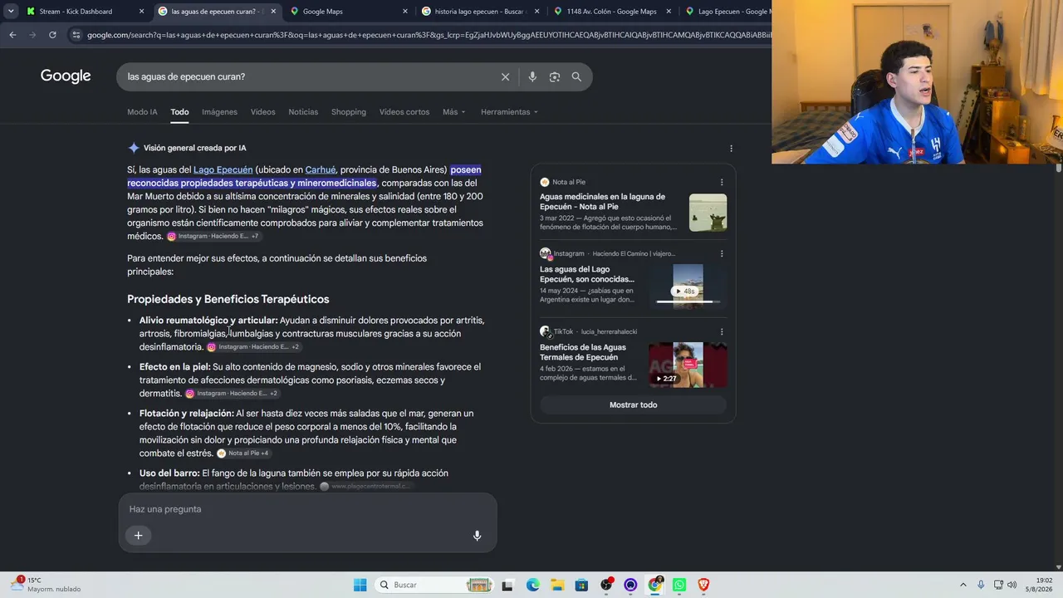Open 'Aguas medicinales en la laguna de Epecuén' article

click(x=602, y=202)
